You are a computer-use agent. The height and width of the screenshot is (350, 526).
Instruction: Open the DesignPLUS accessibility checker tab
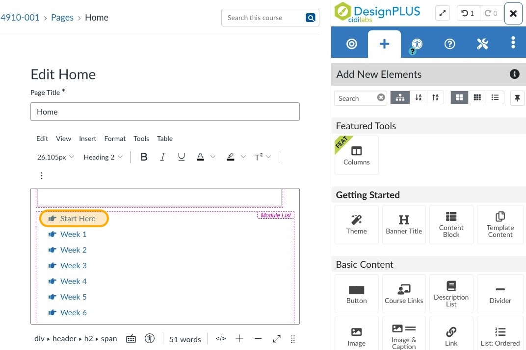[417, 44]
